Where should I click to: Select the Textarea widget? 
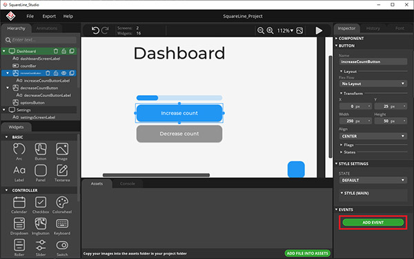click(62, 173)
